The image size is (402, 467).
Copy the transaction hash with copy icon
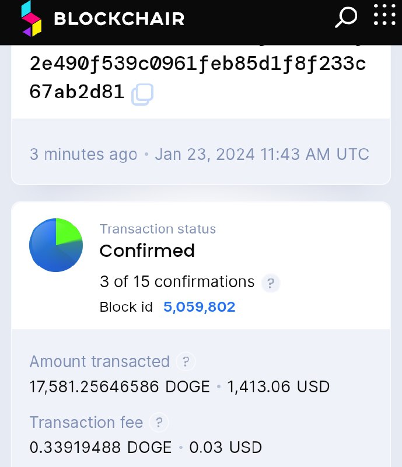(142, 94)
